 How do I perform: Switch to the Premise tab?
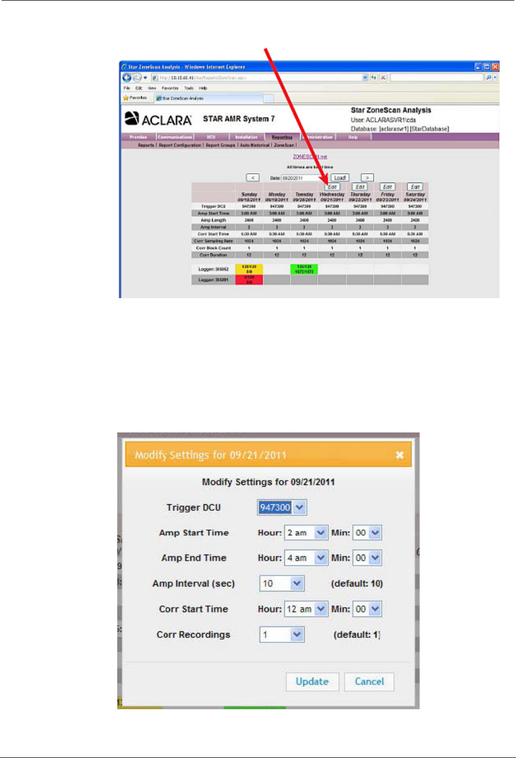[138, 137]
